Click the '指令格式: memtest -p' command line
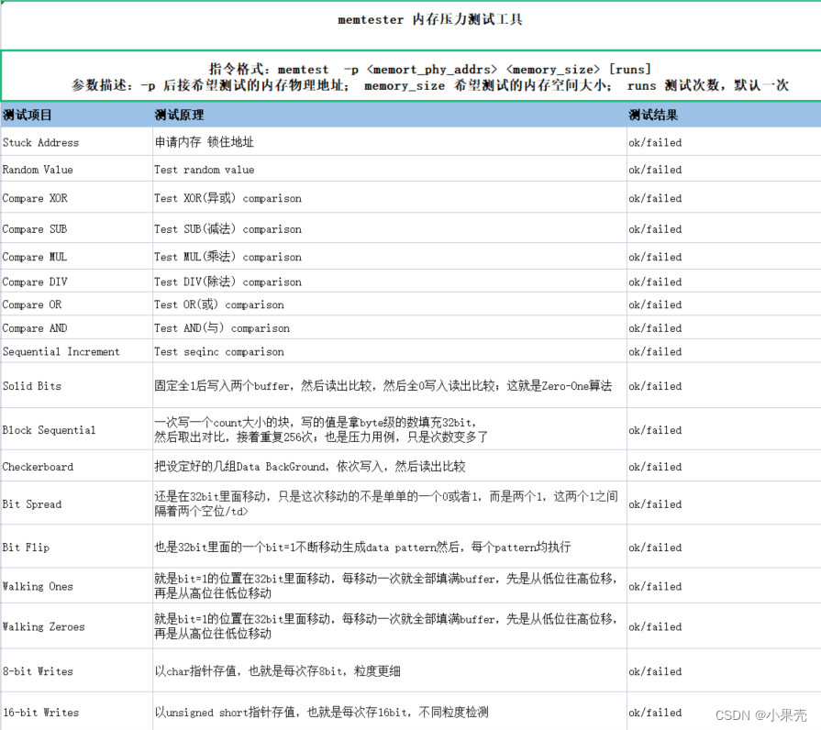Viewport: 821px width, 730px height. 430,69
